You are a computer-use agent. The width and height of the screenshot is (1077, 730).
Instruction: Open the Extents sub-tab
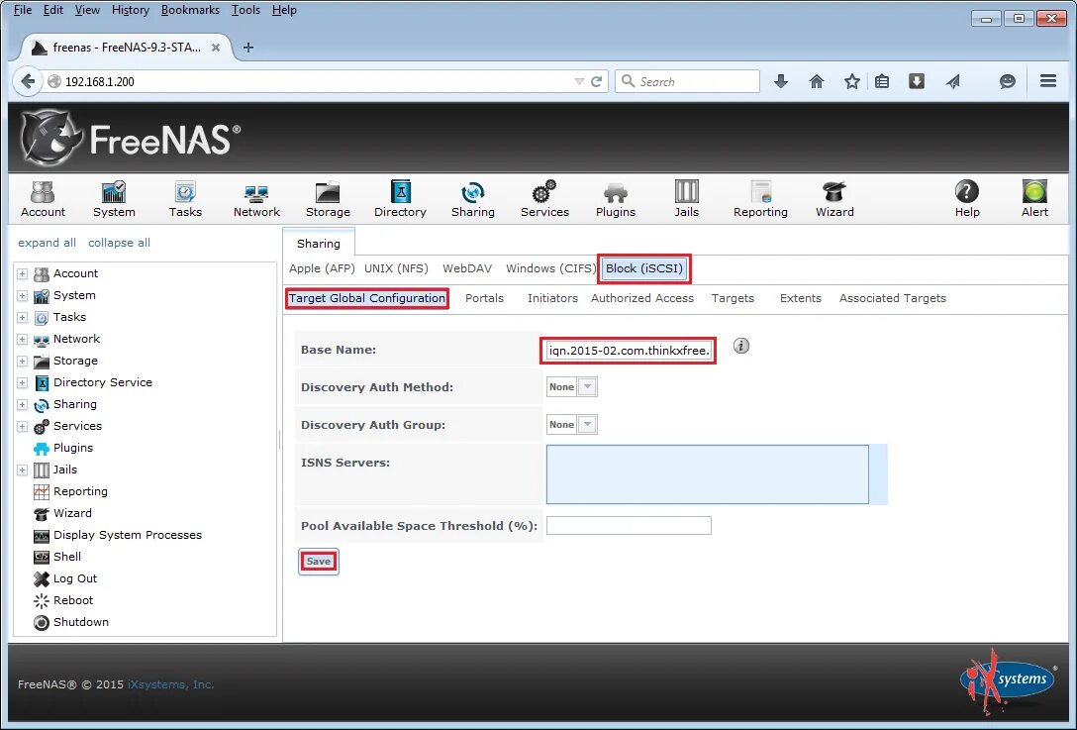click(800, 298)
